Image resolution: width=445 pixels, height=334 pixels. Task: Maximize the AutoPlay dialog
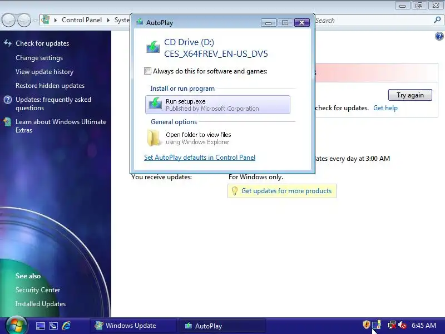(285, 22)
